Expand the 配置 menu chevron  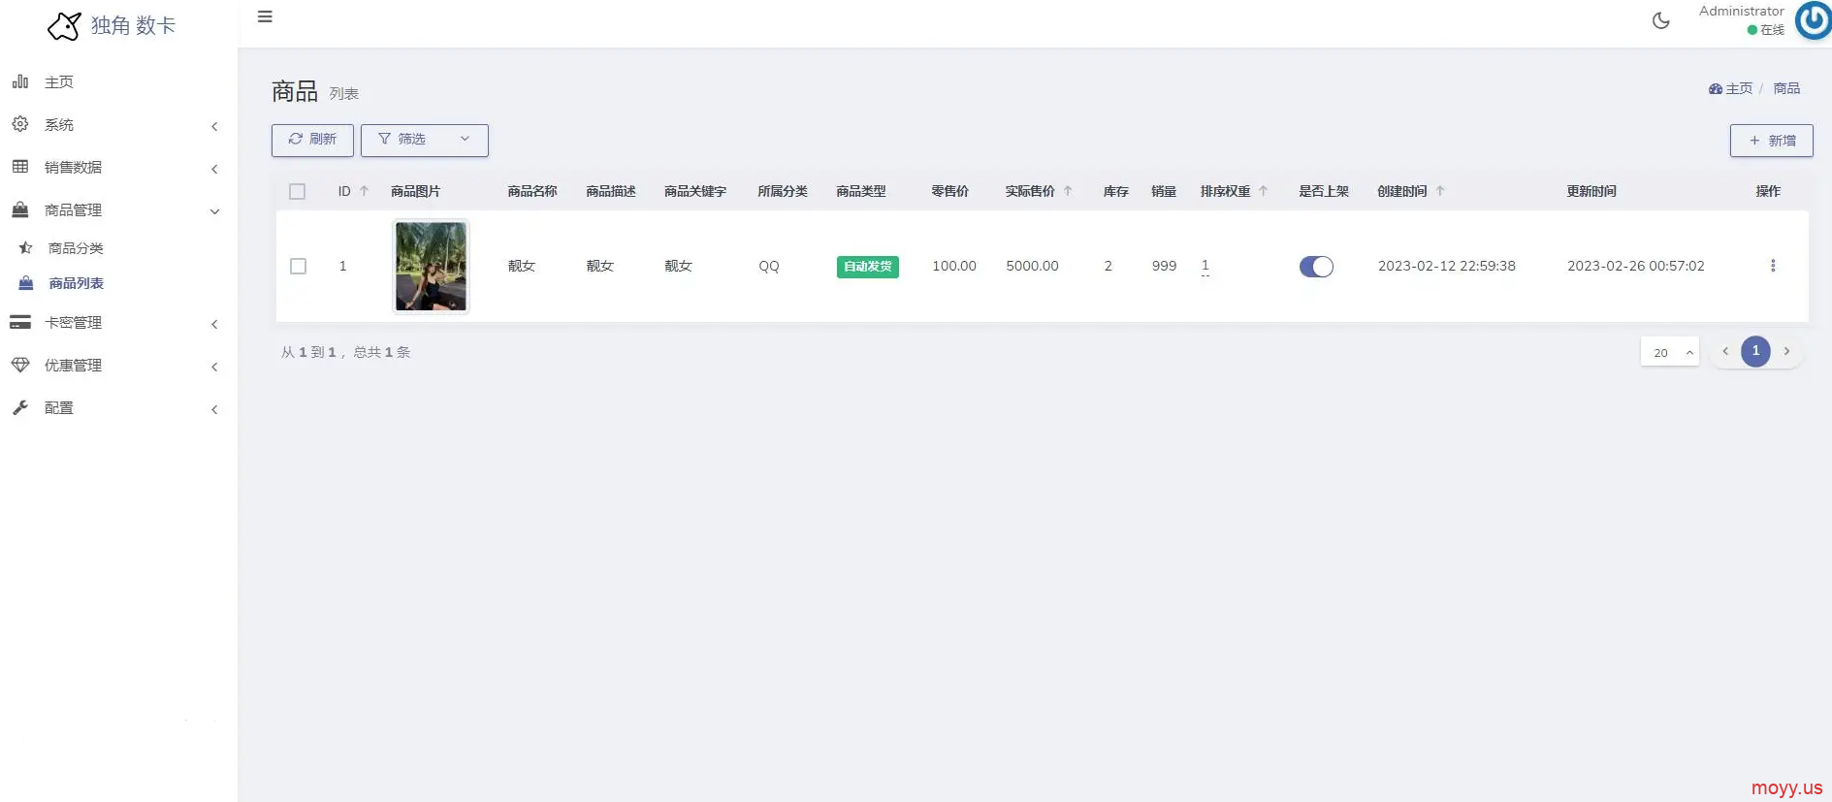[x=214, y=409]
